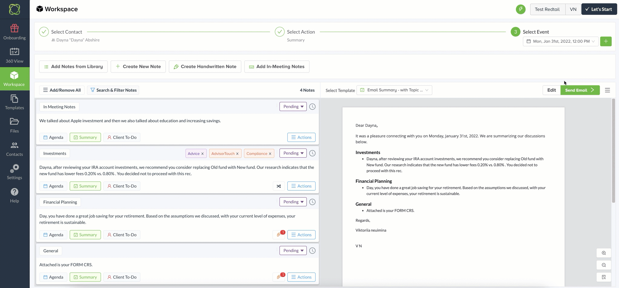
Task: Go to Contacts in the sidebar
Action: pyautogui.click(x=15, y=149)
